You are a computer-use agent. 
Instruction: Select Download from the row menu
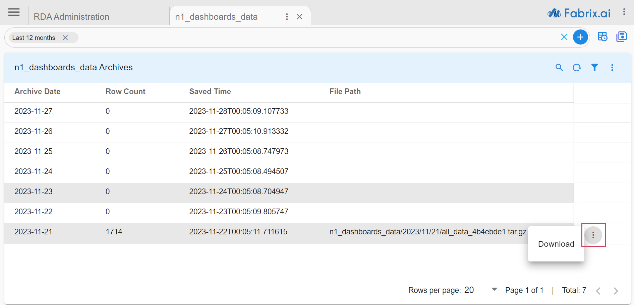coord(556,244)
